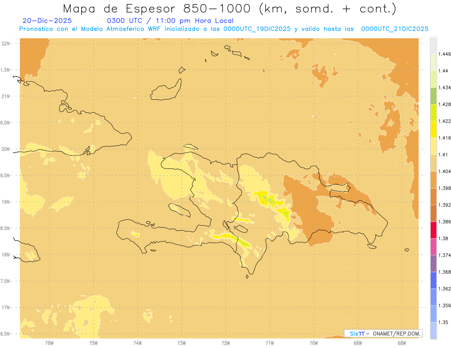The height and width of the screenshot is (348, 451).
Task: Click the blue swatch between 1.362 and 1.368
Action: pos(433,280)
